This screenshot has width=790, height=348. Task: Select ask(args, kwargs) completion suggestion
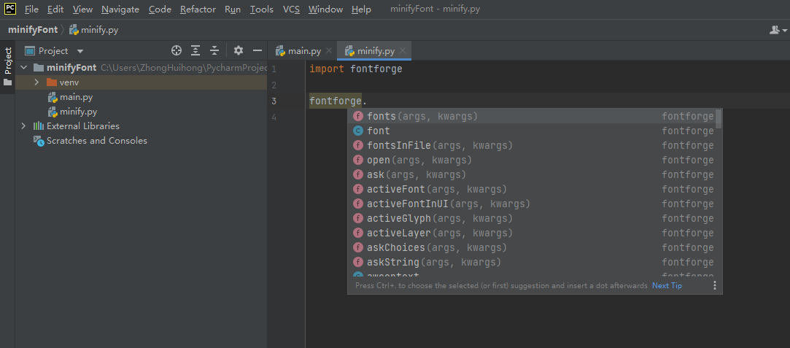[x=532, y=175]
